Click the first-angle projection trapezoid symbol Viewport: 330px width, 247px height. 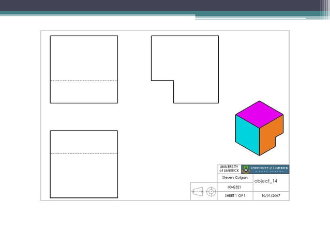tap(198, 192)
